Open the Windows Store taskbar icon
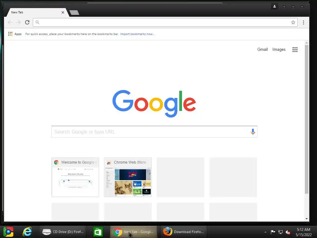The height and width of the screenshot is (238, 317). pos(98,232)
